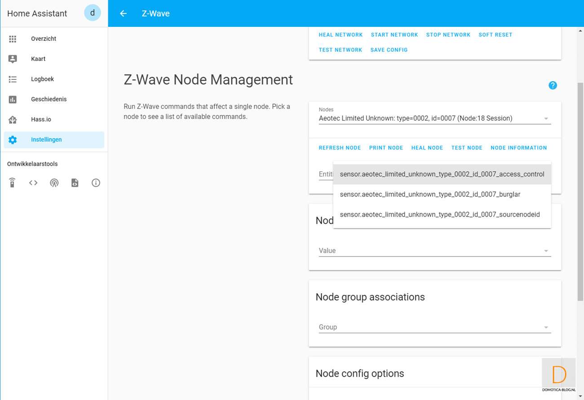Image resolution: width=584 pixels, height=400 pixels.
Task: Go to Hass.io in the sidebar
Action: (41, 119)
